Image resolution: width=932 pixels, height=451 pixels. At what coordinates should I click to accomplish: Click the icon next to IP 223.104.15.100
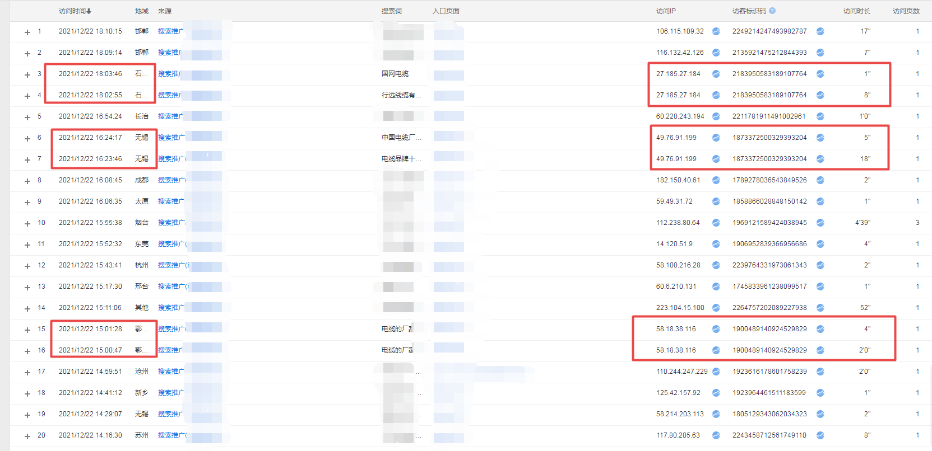point(716,308)
